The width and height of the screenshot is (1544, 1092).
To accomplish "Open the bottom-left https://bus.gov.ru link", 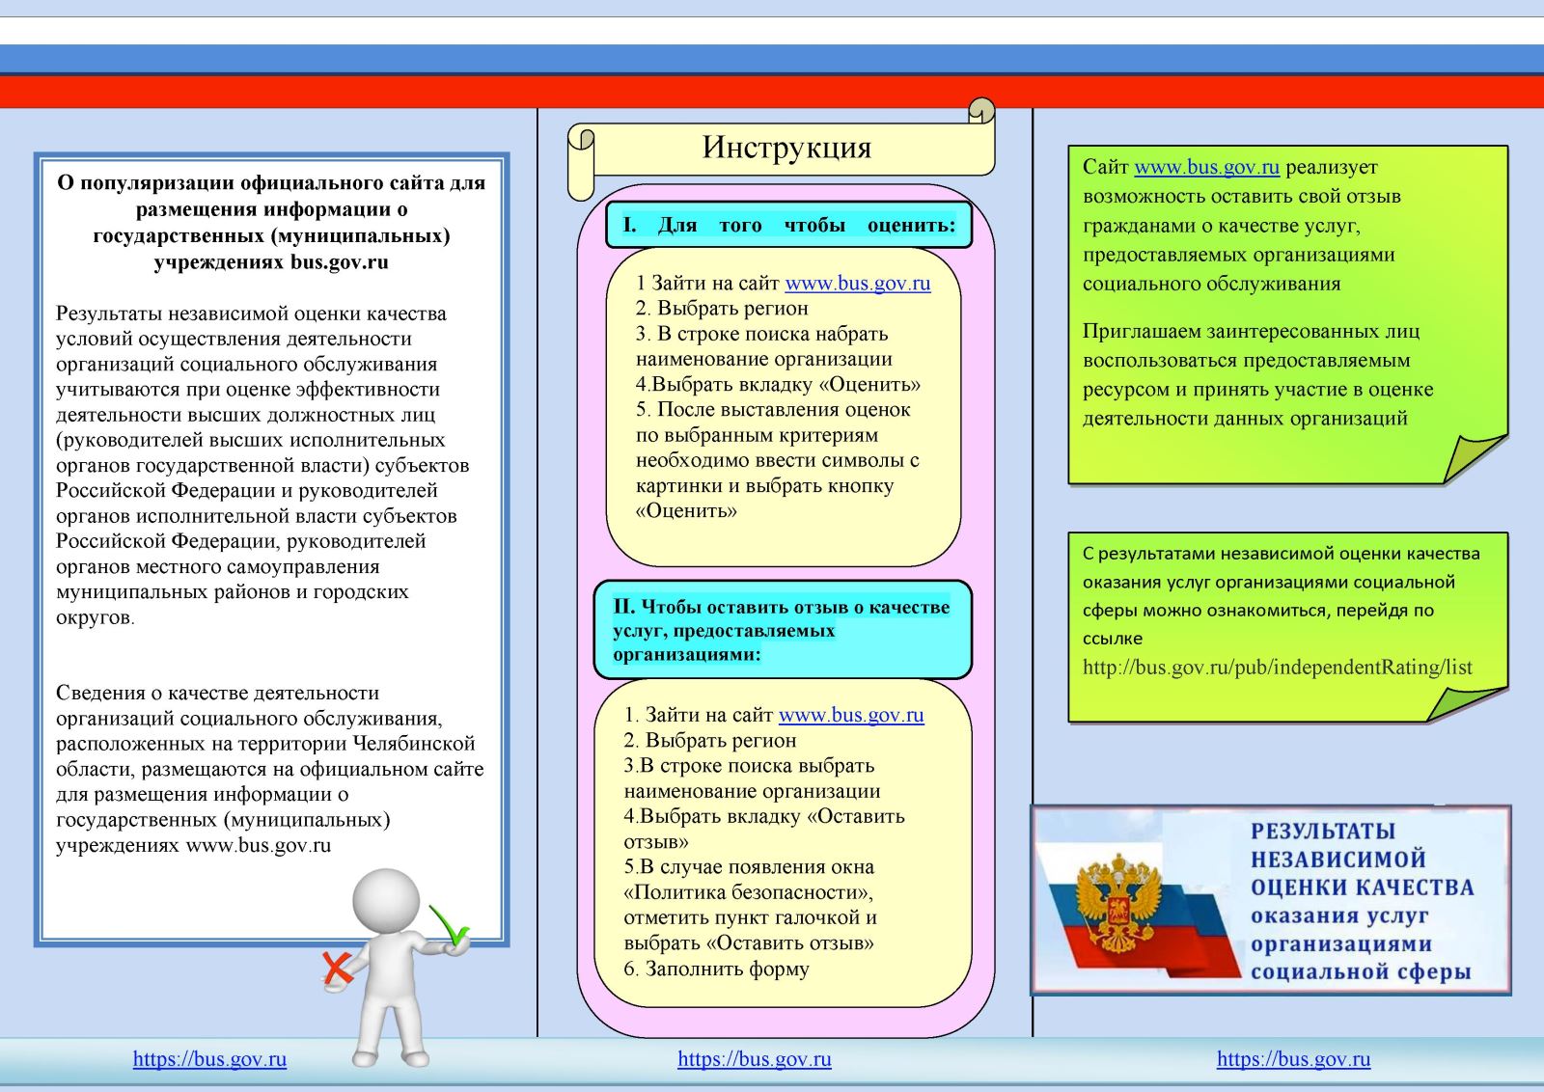I will tap(209, 1059).
